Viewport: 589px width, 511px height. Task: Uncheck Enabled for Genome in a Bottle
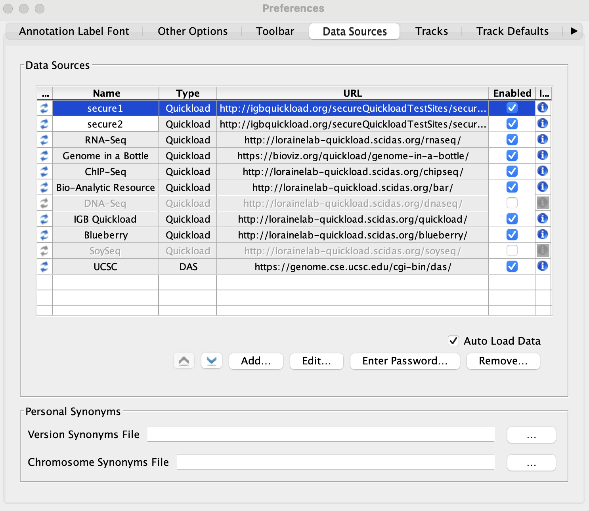(512, 155)
